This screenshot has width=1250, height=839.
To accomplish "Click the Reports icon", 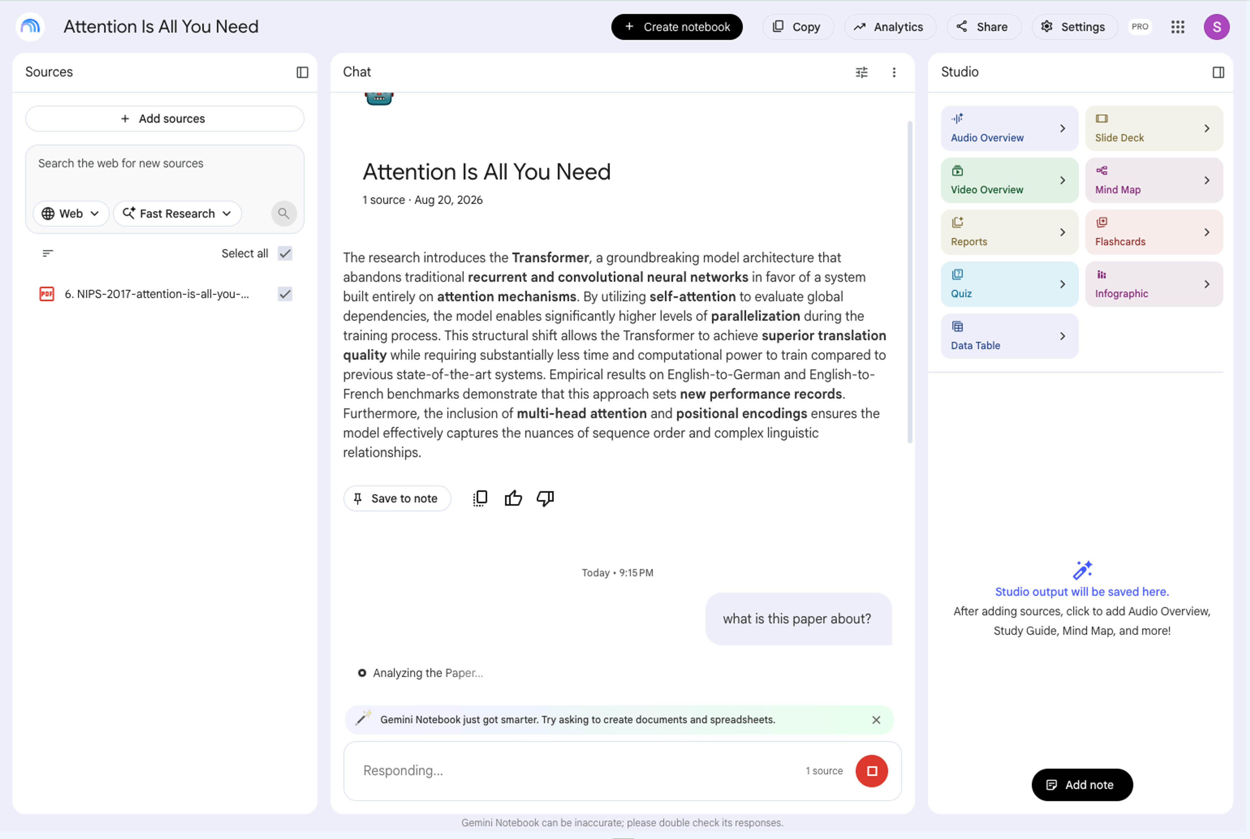I will (x=957, y=222).
